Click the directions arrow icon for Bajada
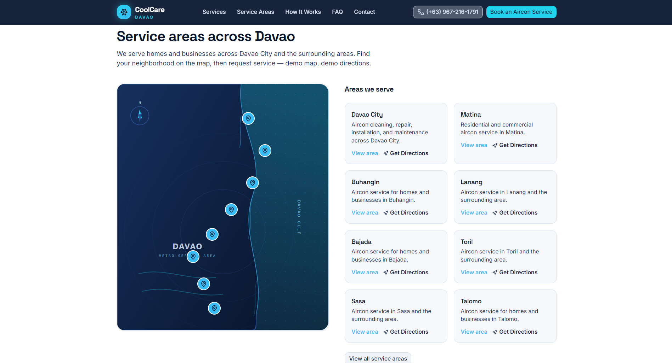This screenshot has width=672, height=363. (386, 273)
